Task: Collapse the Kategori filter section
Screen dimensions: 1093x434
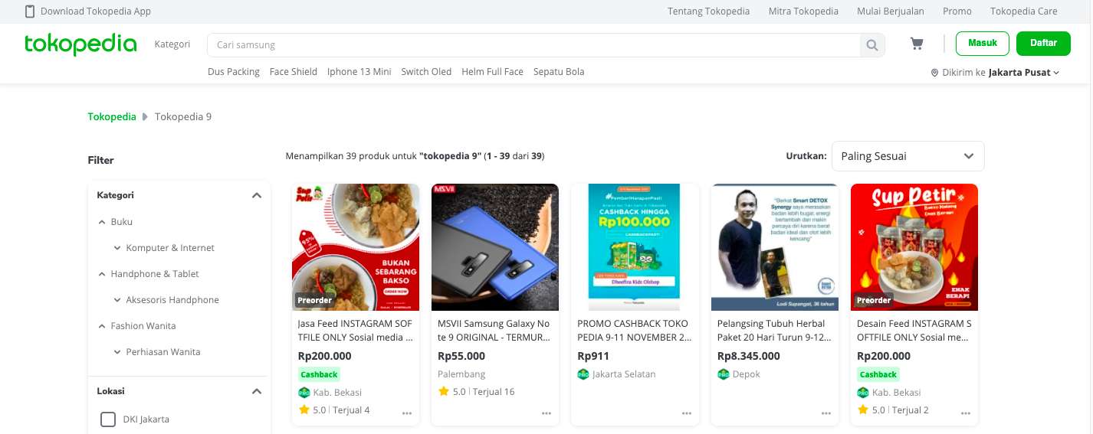Action: coord(257,195)
